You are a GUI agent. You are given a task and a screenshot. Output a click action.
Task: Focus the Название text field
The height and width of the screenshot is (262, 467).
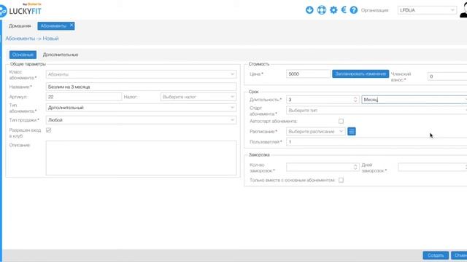tap(141, 87)
